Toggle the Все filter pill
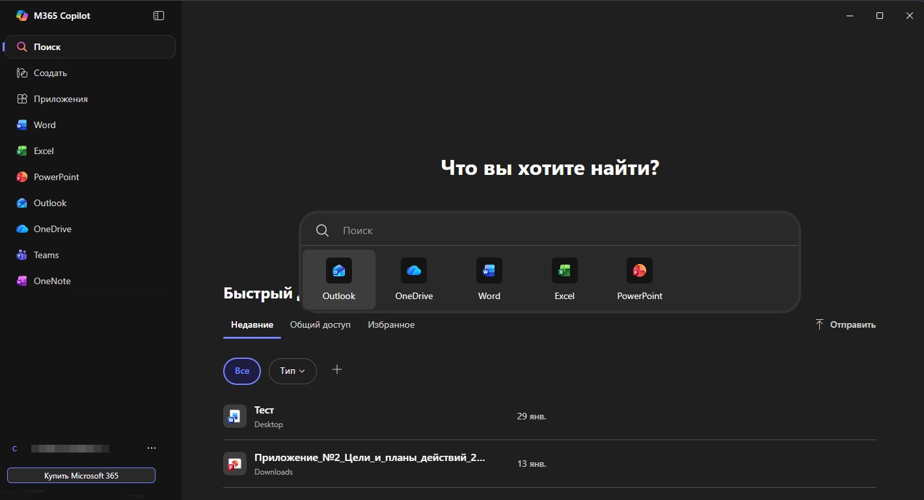The image size is (924, 500). [241, 371]
